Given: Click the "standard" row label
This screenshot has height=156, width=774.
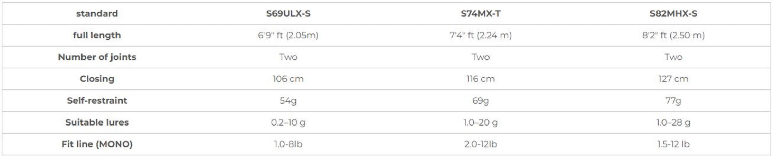Looking at the screenshot, I should pos(97,13).
